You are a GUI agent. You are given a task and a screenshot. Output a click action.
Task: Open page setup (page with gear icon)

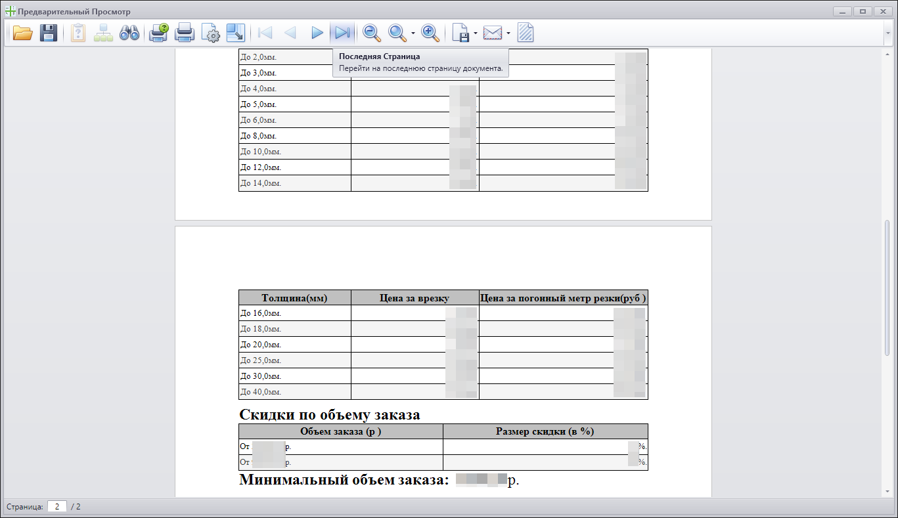[210, 33]
